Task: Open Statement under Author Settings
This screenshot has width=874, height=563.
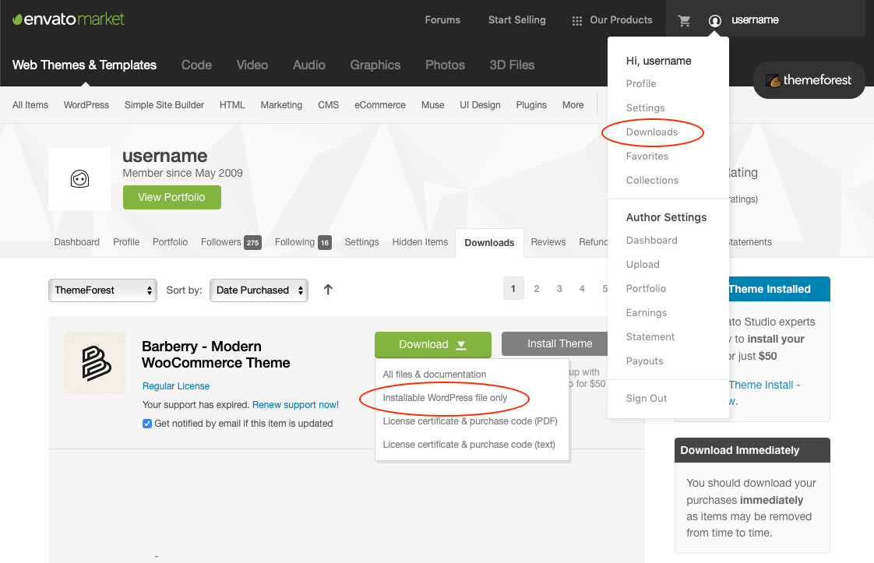Action: coord(650,336)
